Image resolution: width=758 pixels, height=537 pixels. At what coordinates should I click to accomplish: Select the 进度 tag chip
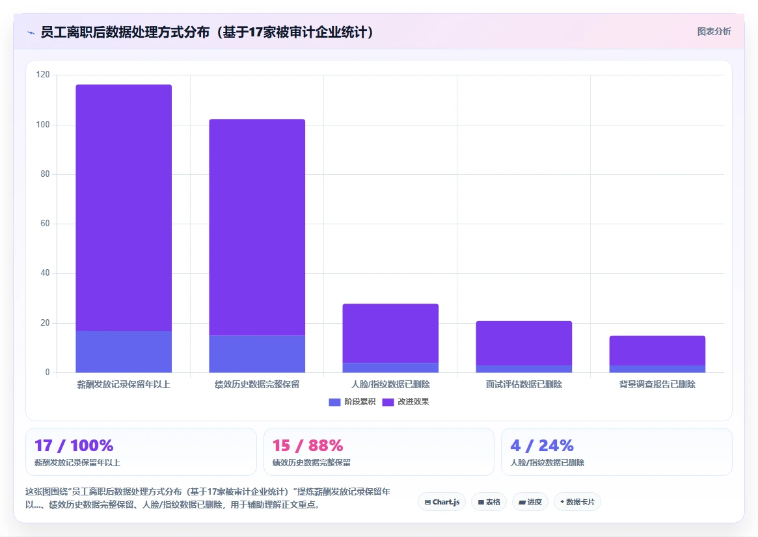[x=530, y=502]
